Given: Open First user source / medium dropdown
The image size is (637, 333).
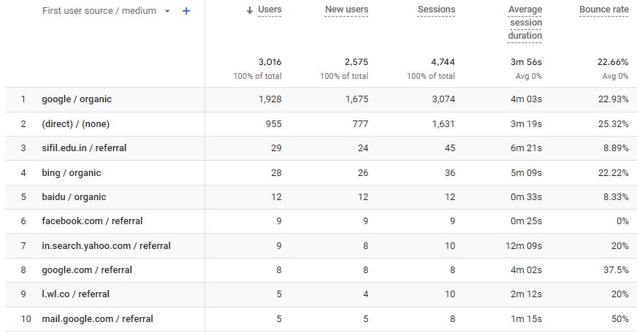Looking at the screenshot, I should (x=167, y=11).
